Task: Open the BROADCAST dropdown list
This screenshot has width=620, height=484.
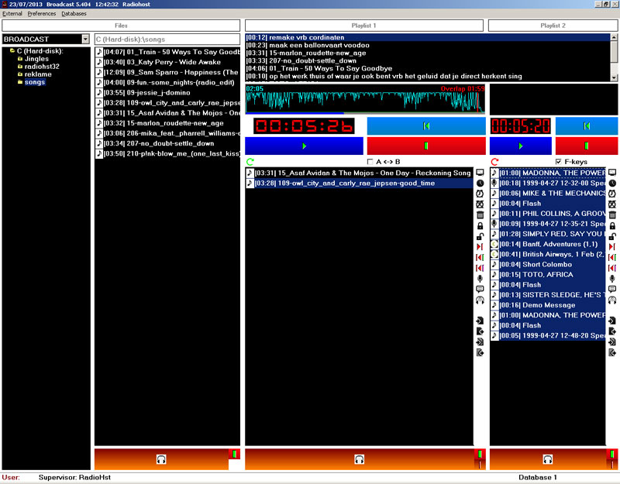Action: pos(85,39)
